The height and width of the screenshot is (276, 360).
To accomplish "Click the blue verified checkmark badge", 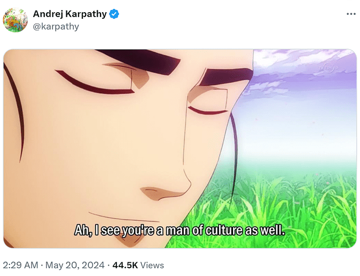I will click(114, 14).
